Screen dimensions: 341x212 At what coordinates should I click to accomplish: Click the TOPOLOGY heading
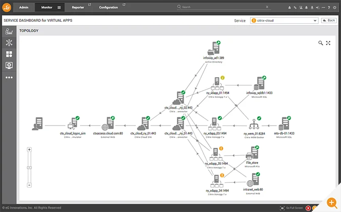click(29, 30)
